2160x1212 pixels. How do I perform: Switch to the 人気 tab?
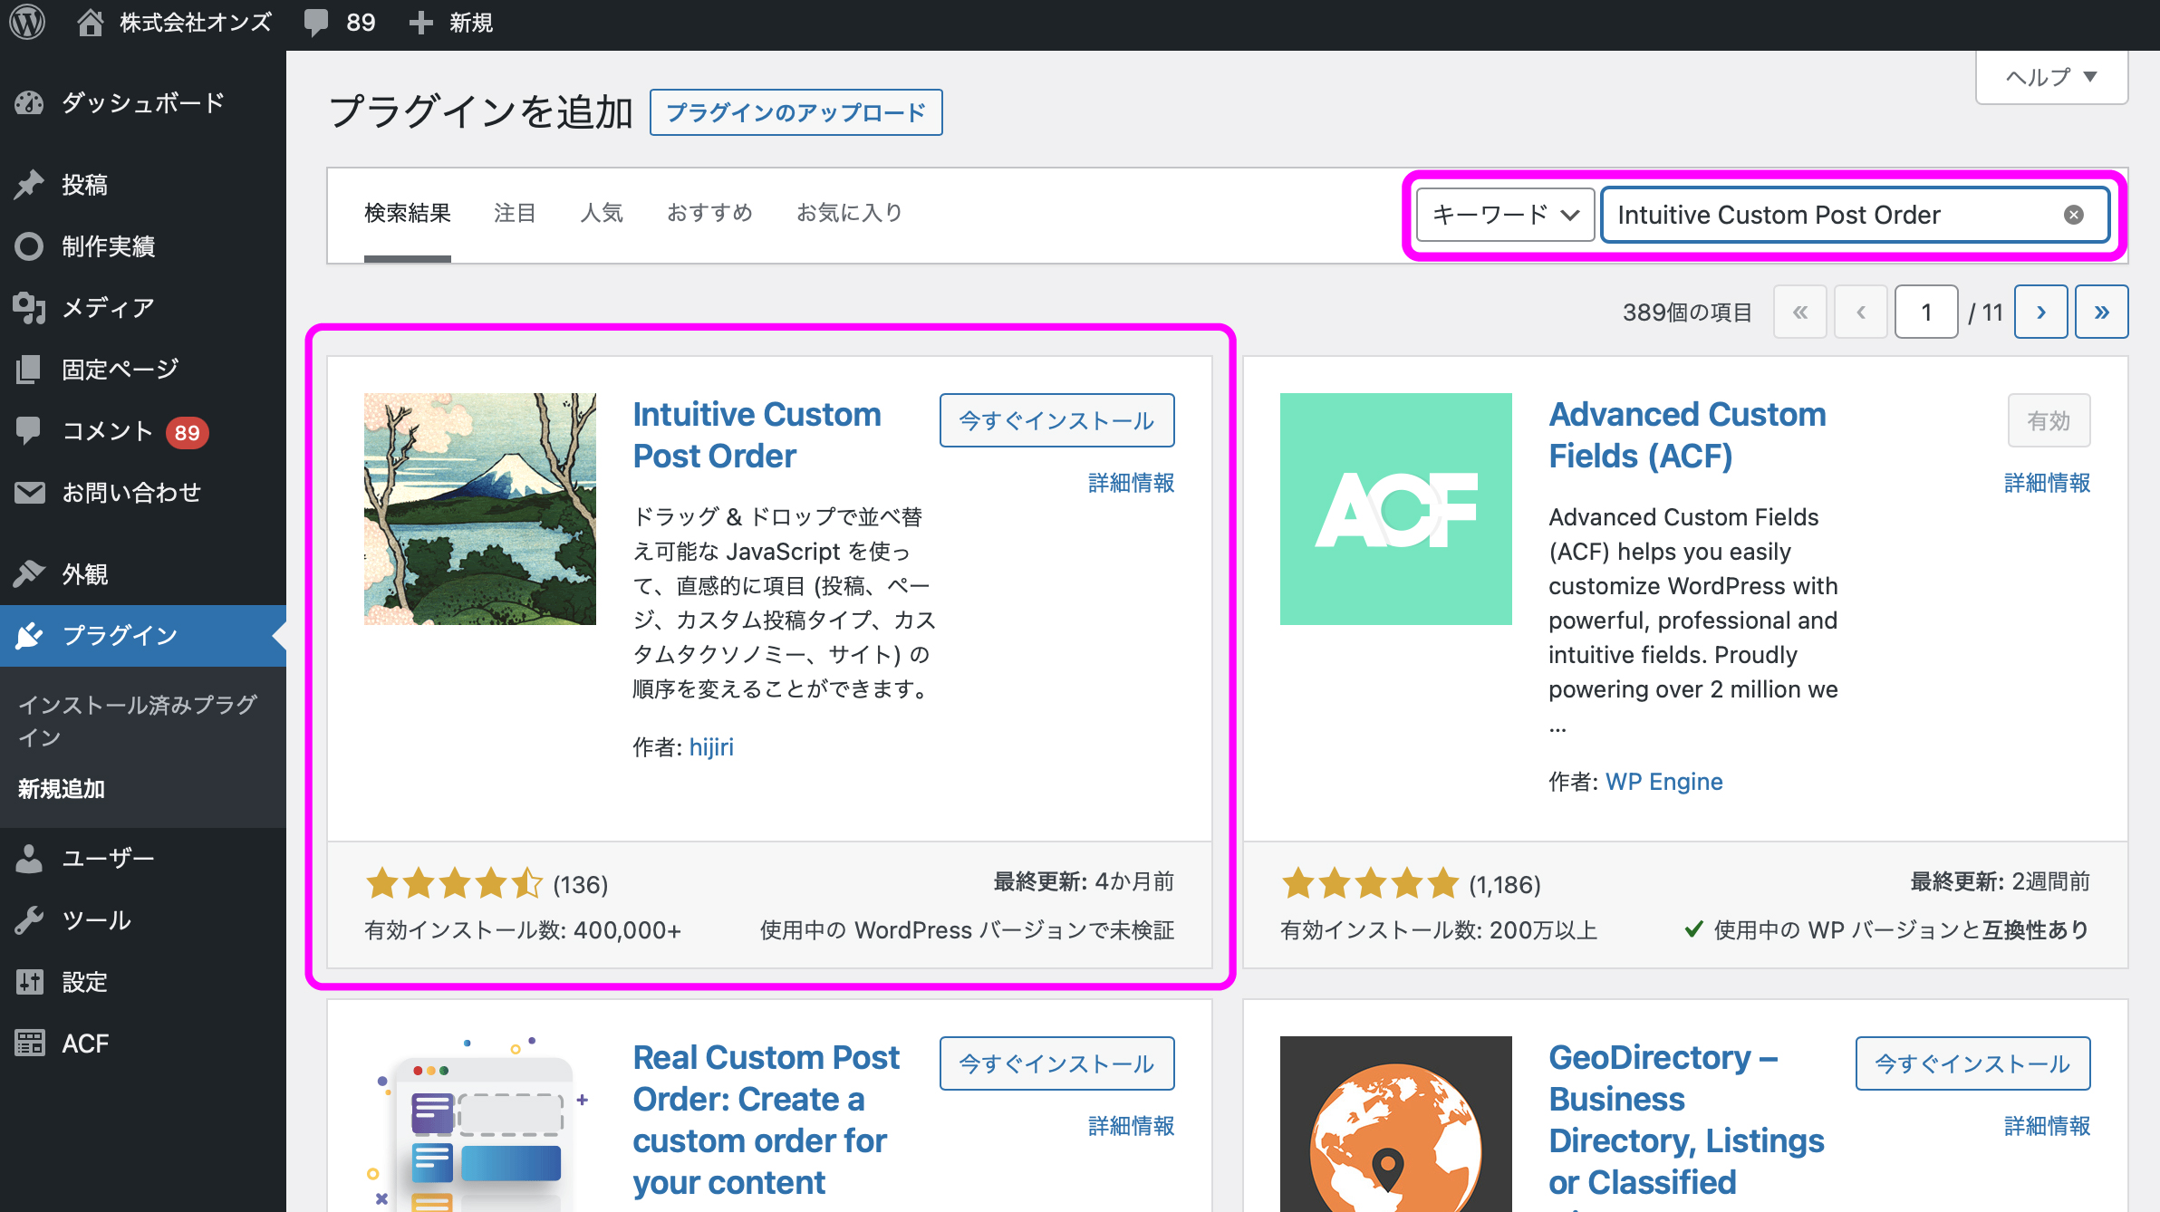pos(602,213)
